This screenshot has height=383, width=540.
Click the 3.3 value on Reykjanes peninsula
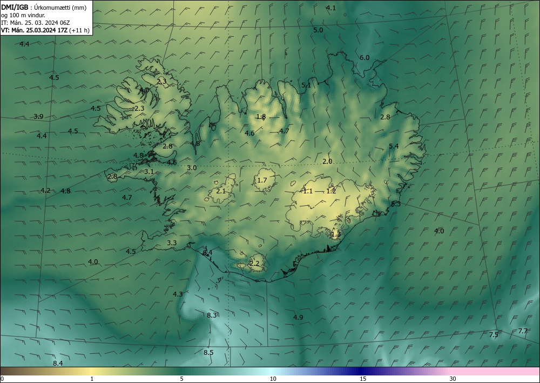172,243
